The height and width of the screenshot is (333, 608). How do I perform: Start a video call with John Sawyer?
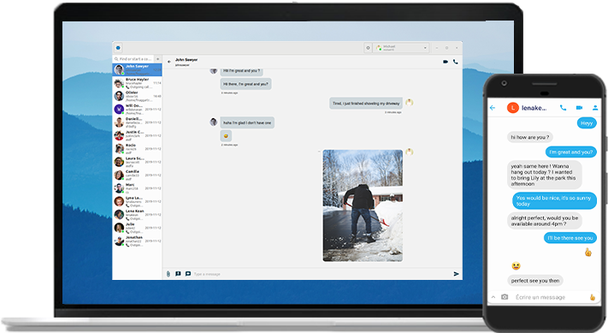(x=446, y=62)
